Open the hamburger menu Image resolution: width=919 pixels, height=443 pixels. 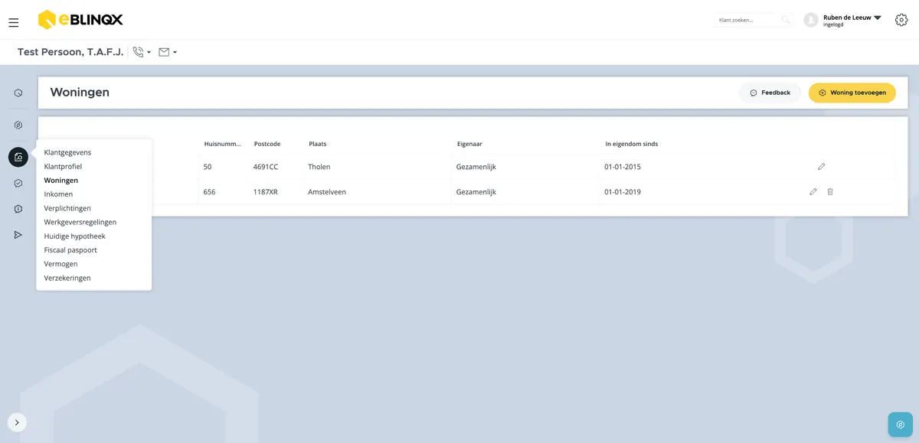pyautogui.click(x=14, y=23)
